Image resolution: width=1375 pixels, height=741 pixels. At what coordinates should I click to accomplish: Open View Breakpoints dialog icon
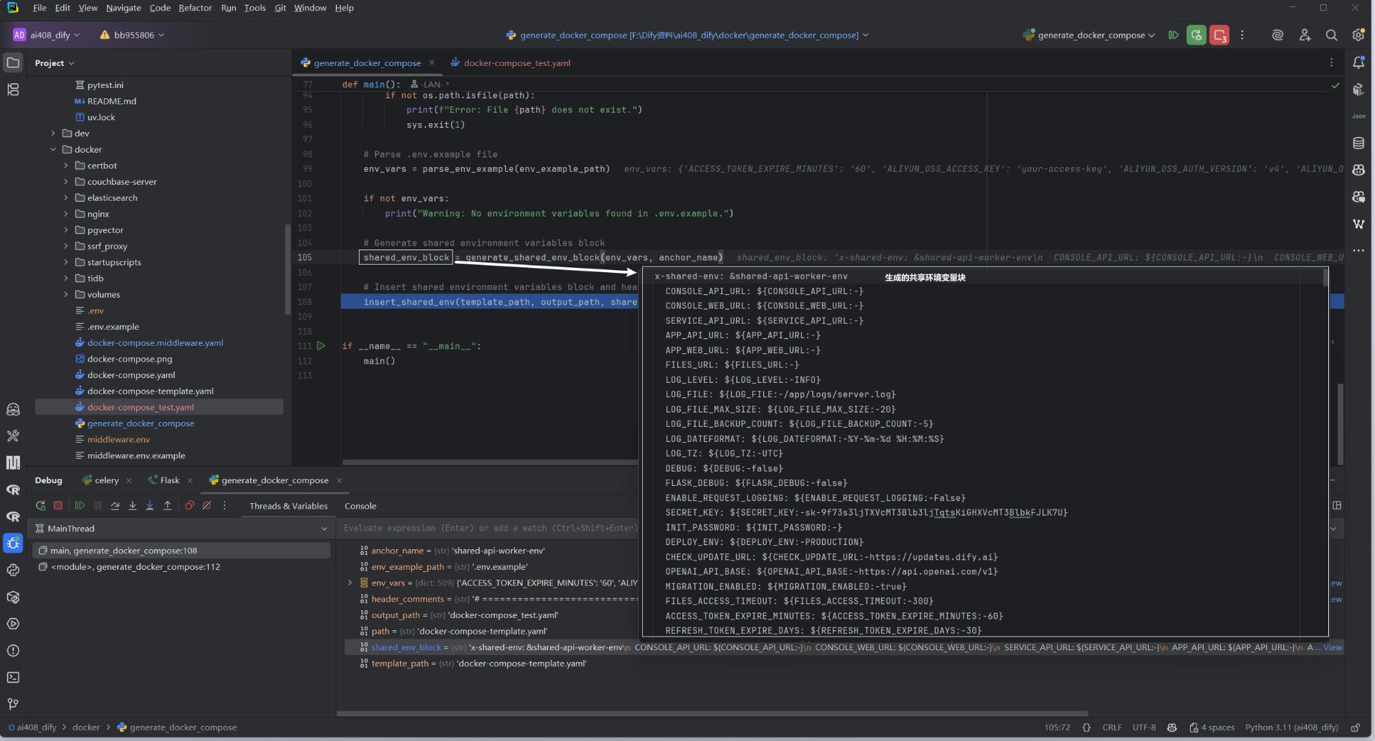point(189,505)
